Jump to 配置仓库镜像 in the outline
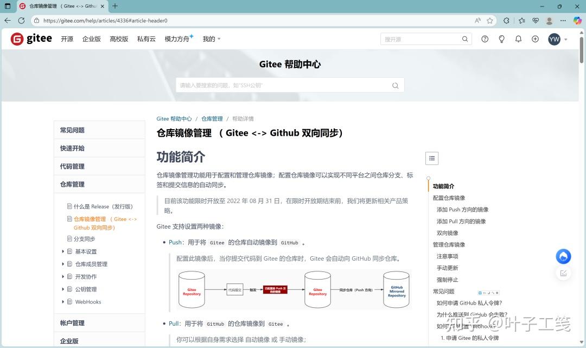Viewport: 586px width, 348px height. coord(449,198)
